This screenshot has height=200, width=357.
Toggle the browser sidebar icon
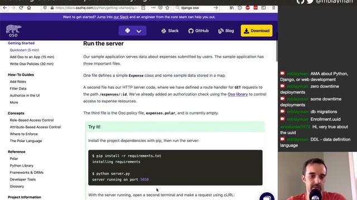[264, 8]
